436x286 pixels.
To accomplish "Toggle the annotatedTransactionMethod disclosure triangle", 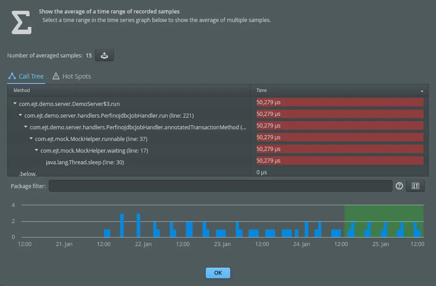I will (26, 127).
